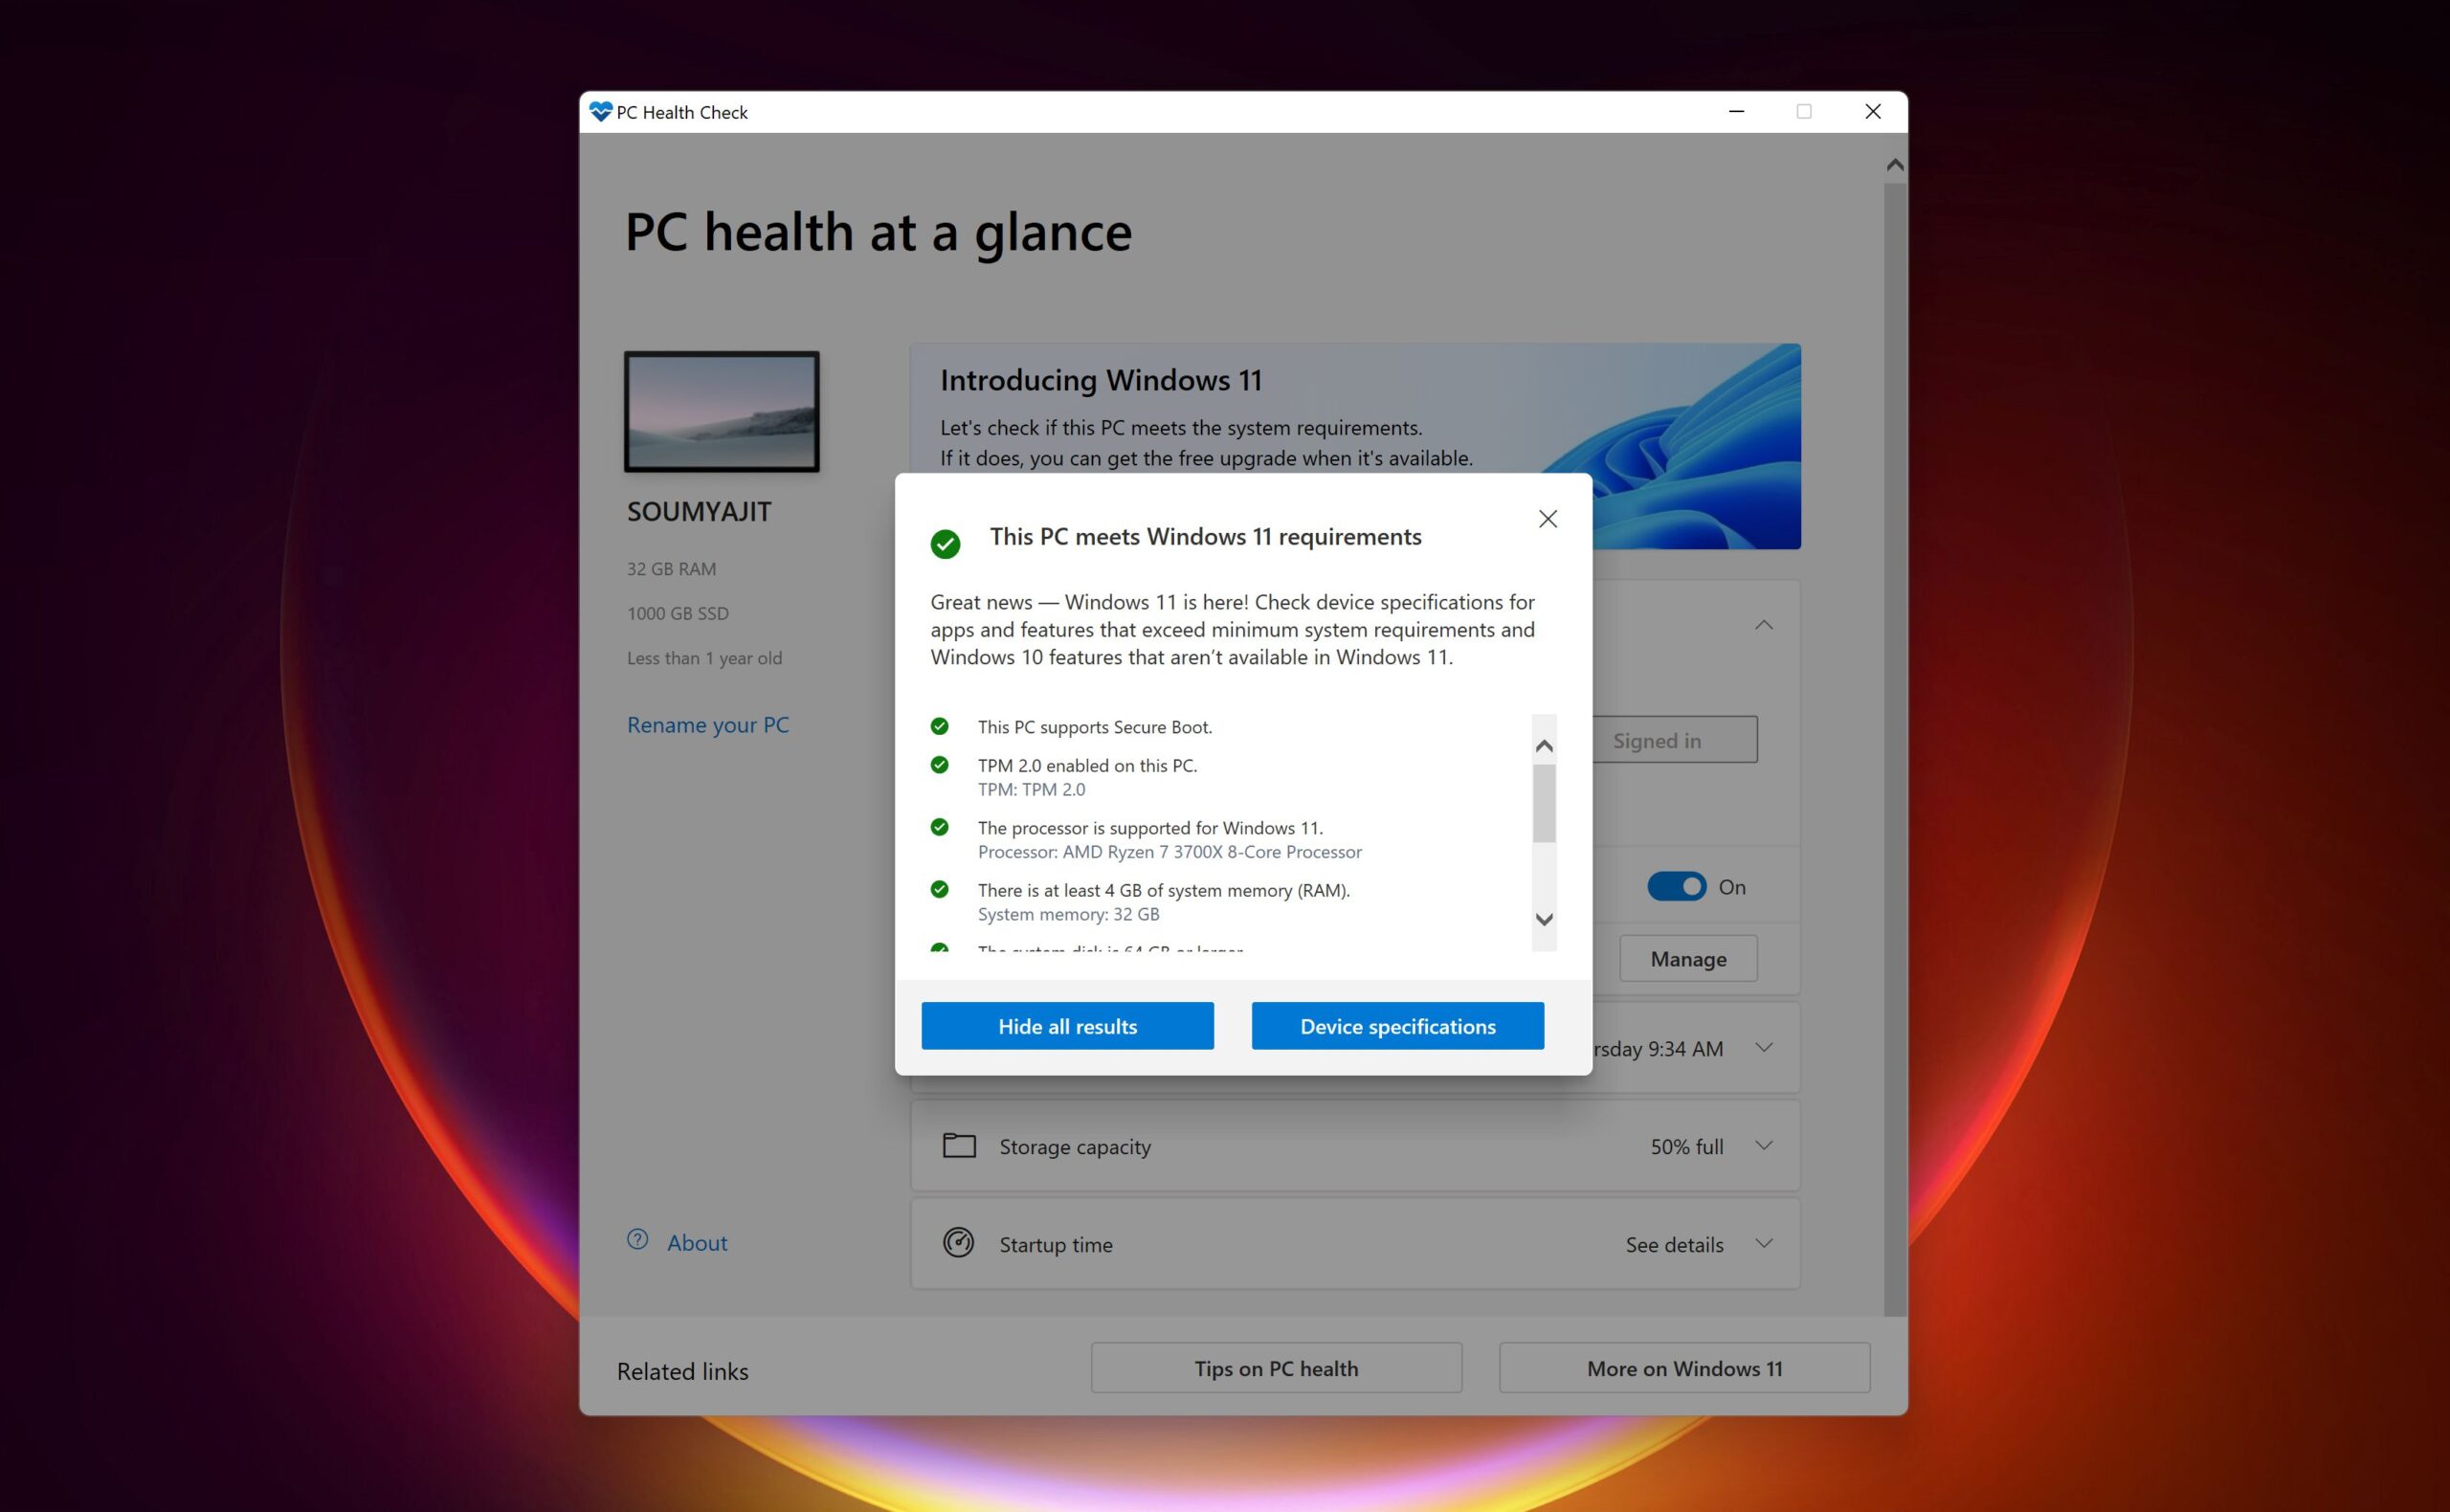Click the 'See details' startup value

tap(1674, 1245)
